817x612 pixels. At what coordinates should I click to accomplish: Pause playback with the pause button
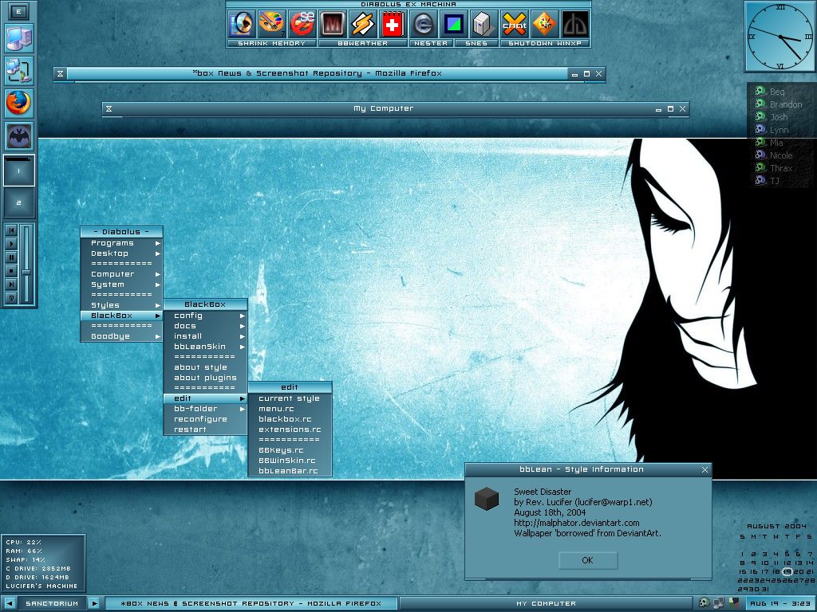coord(11,257)
